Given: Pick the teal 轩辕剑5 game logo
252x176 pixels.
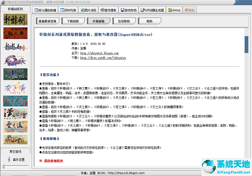Looking at the screenshot, I should (x=16, y=101).
